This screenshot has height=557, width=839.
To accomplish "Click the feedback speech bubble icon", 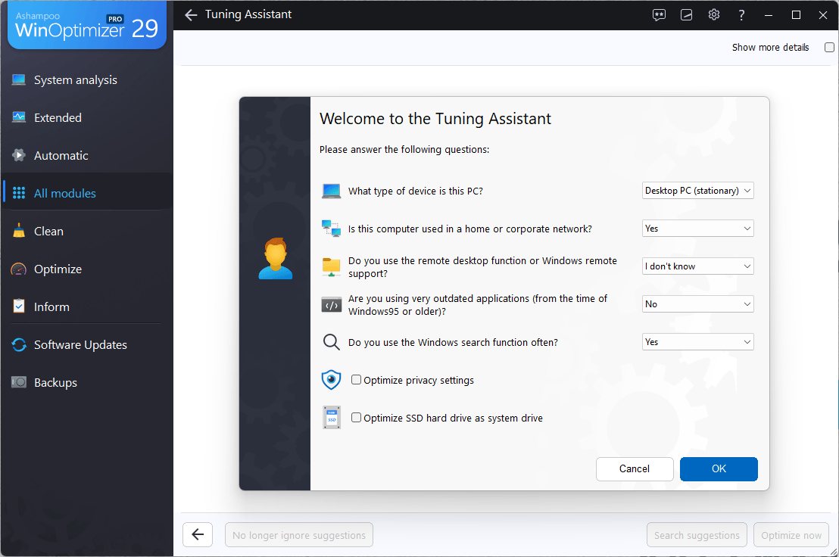I will [x=659, y=14].
